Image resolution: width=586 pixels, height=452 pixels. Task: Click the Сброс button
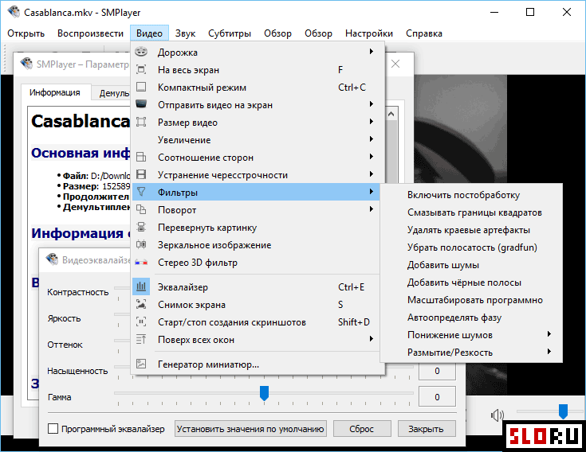tap(362, 429)
